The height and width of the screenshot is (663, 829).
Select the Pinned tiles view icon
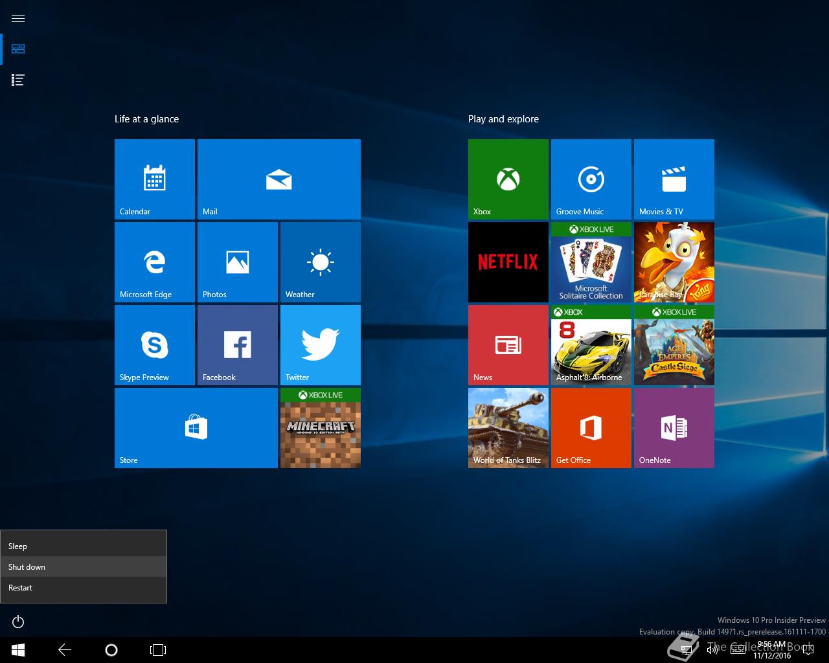click(18, 49)
